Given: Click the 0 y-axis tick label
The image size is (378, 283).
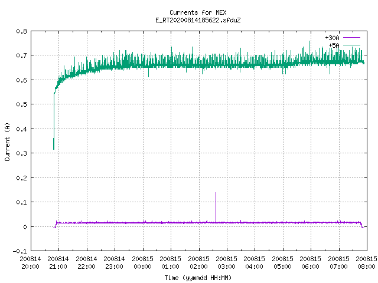Looking at the screenshot, I should point(25,227).
